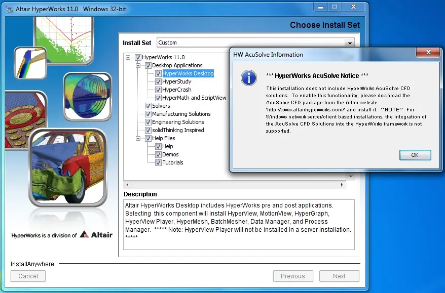This screenshot has height=293, width=445.
Task: Select the HyperStudy tree label
Action: 176,81
